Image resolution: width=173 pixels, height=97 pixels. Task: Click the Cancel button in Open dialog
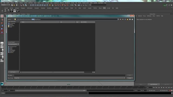tap(130, 78)
